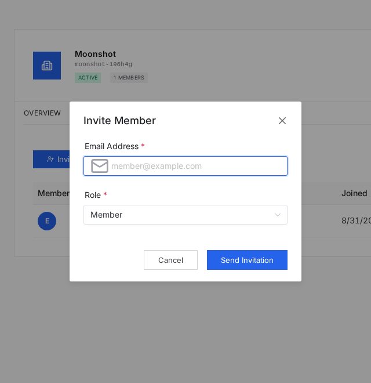Click the moonshot-196h4g slug text

[x=104, y=64]
